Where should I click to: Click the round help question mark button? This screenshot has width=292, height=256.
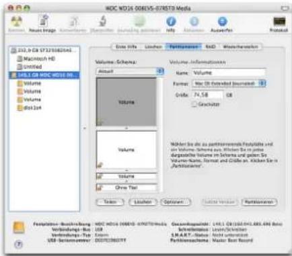tap(19, 244)
